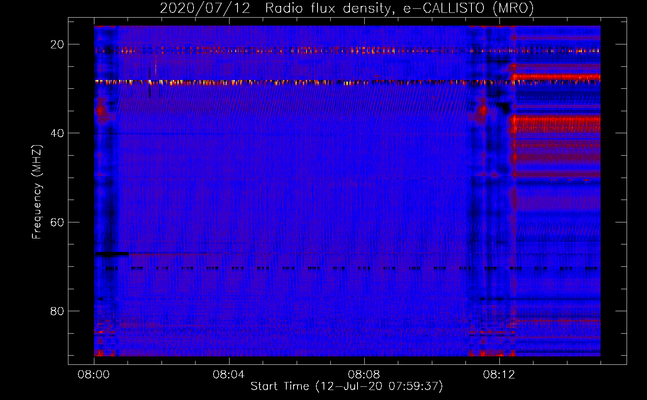Click the time tick label '08:12'

[x=499, y=375]
